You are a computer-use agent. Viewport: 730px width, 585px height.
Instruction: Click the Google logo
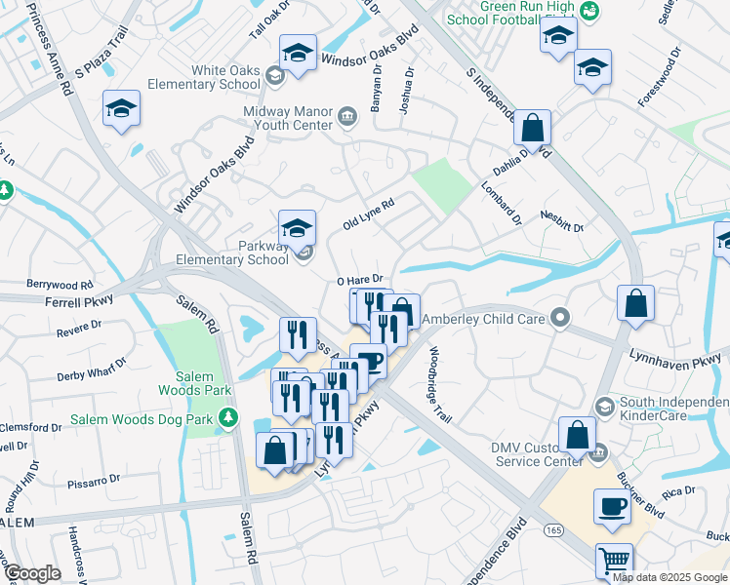pos(32,573)
